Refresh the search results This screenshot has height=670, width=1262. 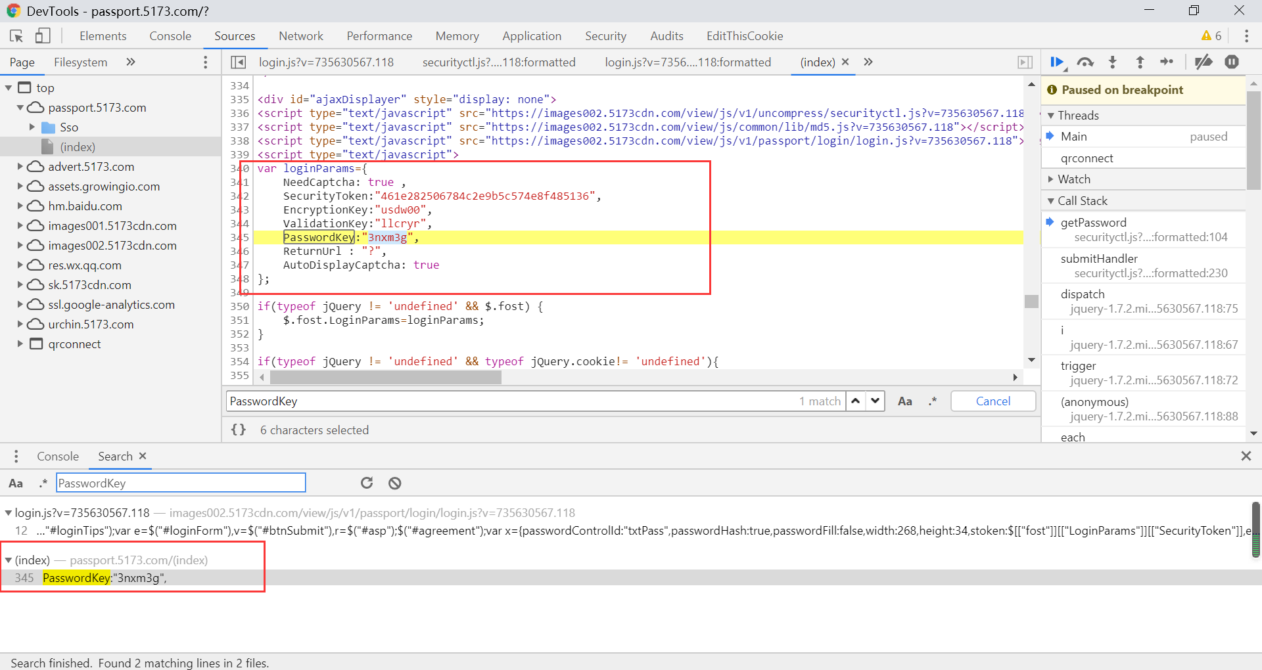coord(367,483)
